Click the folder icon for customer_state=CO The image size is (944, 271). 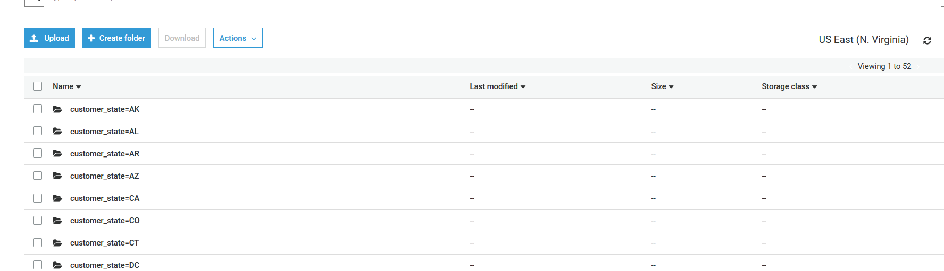coord(57,221)
